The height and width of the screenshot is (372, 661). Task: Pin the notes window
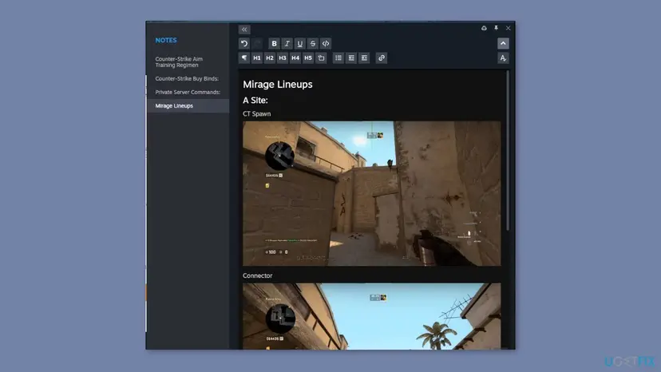497,28
